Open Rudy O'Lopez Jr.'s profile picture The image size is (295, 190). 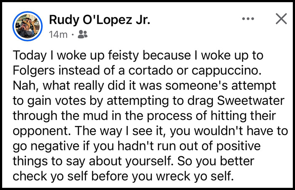coord(29,26)
